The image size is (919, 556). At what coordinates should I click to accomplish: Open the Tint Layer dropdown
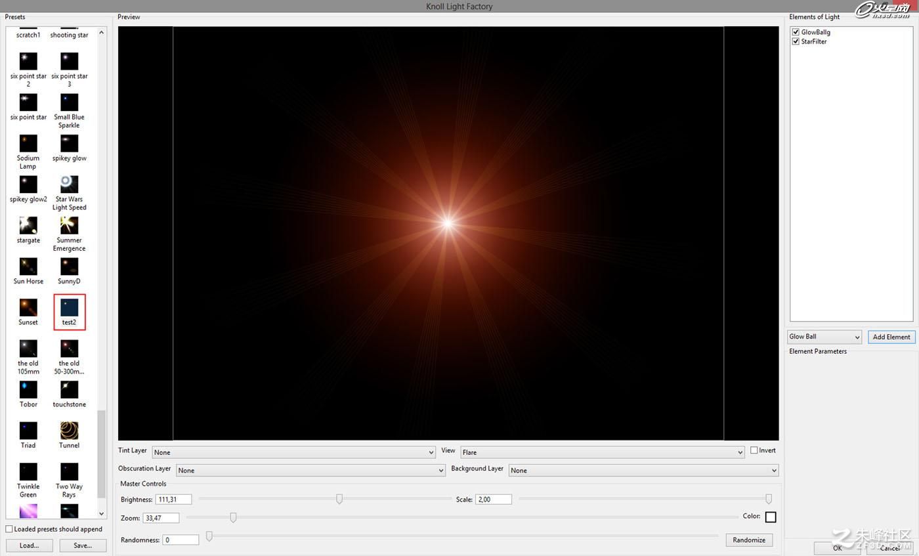click(x=293, y=452)
